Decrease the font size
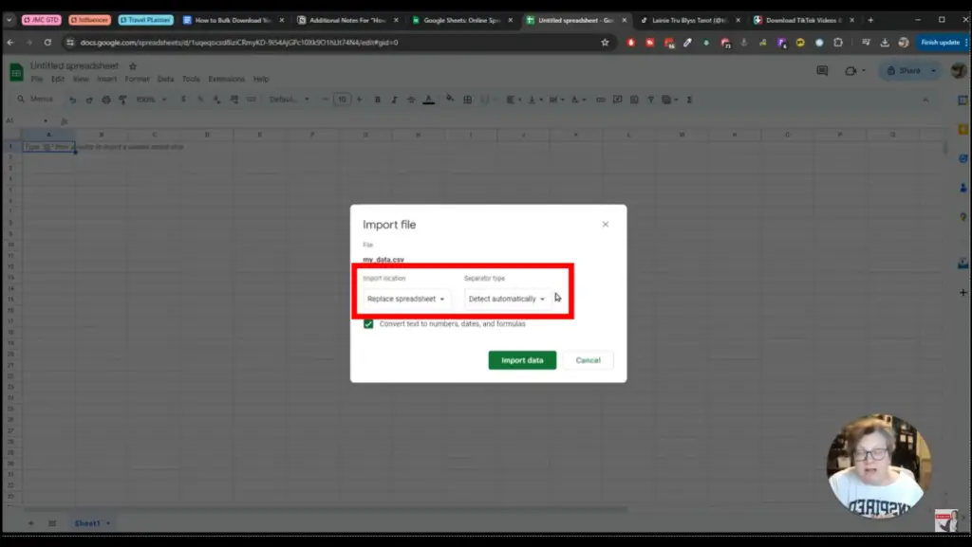This screenshot has height=547, width=972. 325,100
